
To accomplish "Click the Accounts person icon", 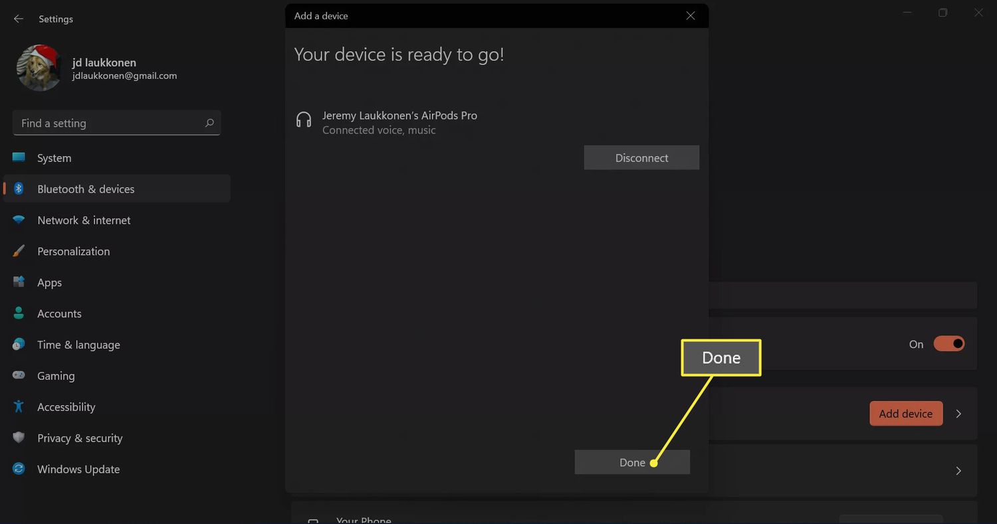I will click(x=19, y=313).
